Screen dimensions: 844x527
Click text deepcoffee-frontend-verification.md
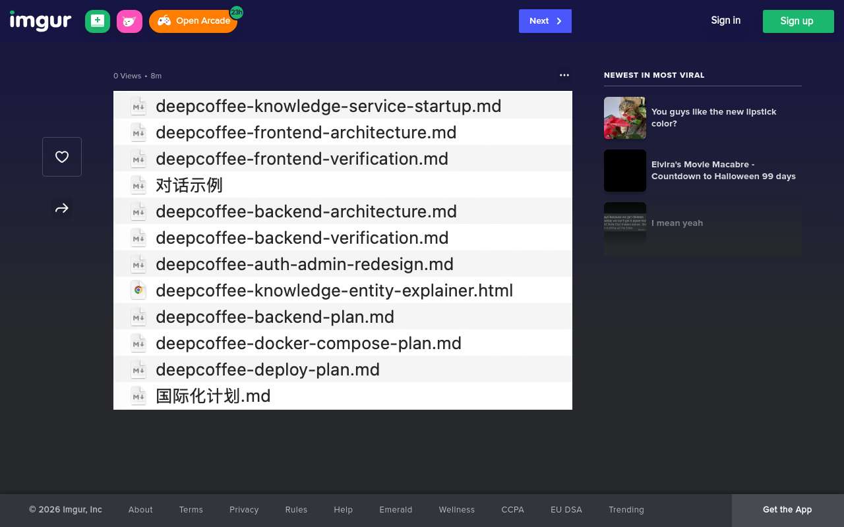pos(302,159)
